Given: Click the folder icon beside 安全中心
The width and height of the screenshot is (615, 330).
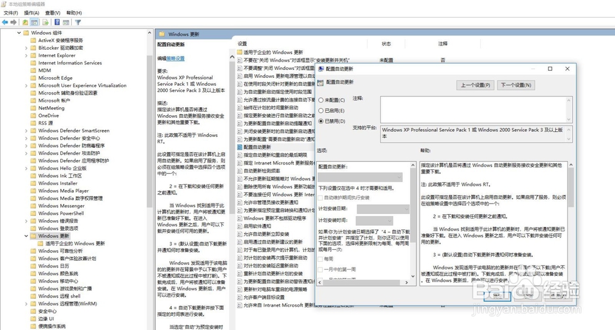Looking at the screenshot, I should pyautogui.click(x=34, y=311).
